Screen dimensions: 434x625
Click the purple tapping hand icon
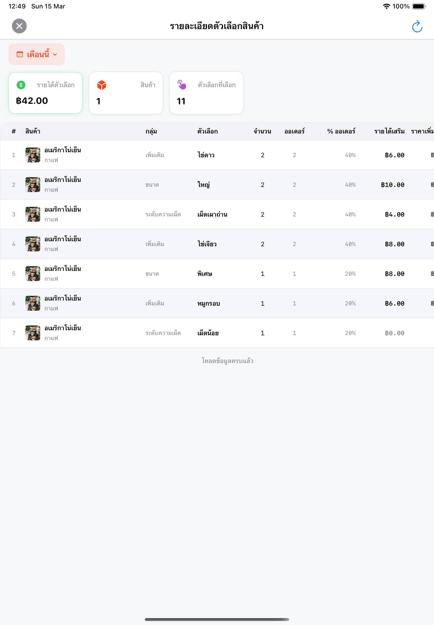(182, 85)
